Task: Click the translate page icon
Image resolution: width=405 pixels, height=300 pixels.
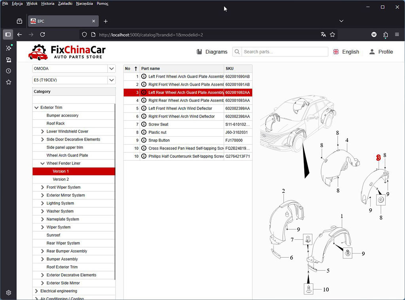Action: [323, 35]
